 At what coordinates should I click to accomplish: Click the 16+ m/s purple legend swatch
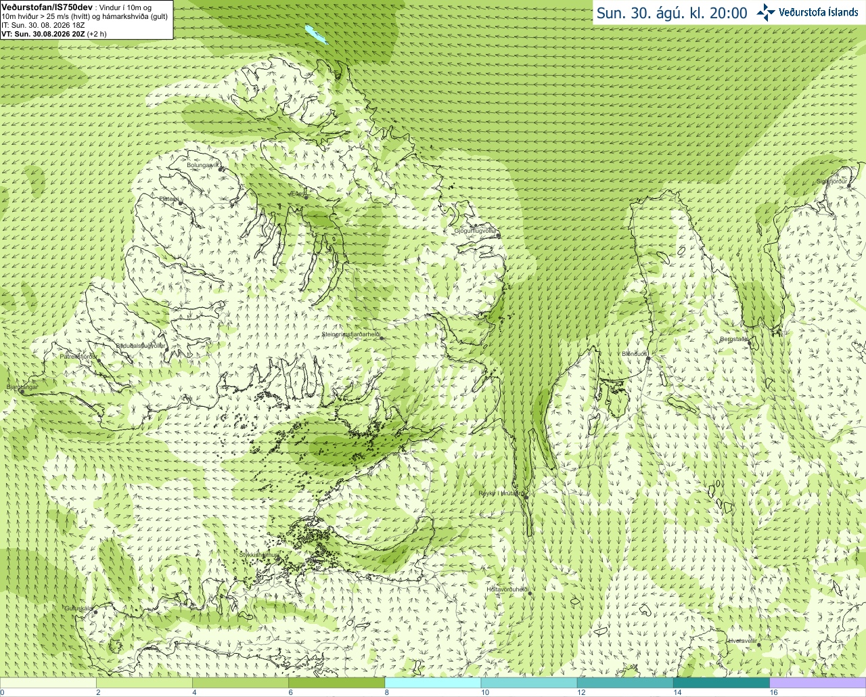click(817, 683)
